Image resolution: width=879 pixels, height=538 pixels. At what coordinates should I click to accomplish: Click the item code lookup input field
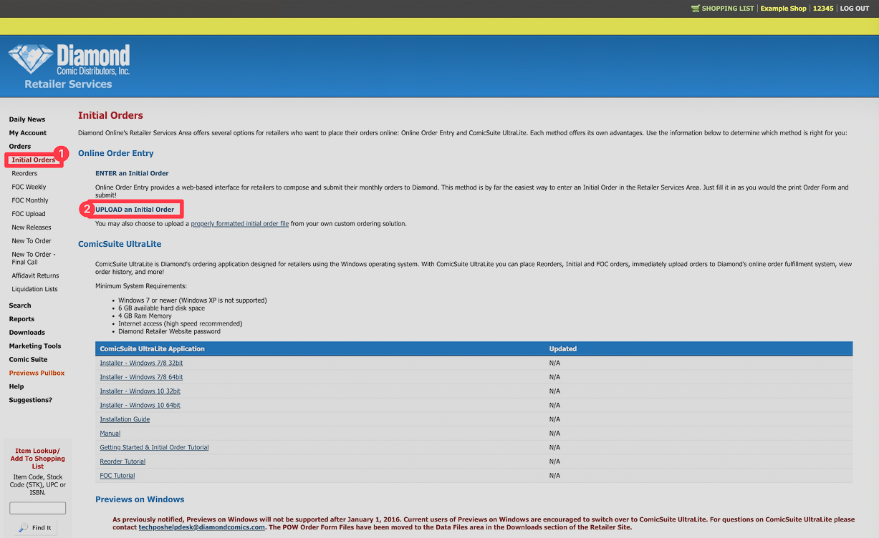38,508
